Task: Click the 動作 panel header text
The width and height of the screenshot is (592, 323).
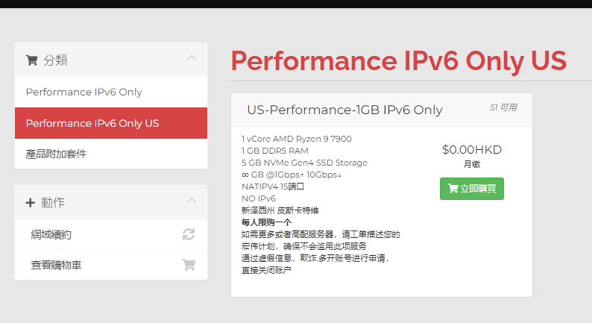Action: 53,202
